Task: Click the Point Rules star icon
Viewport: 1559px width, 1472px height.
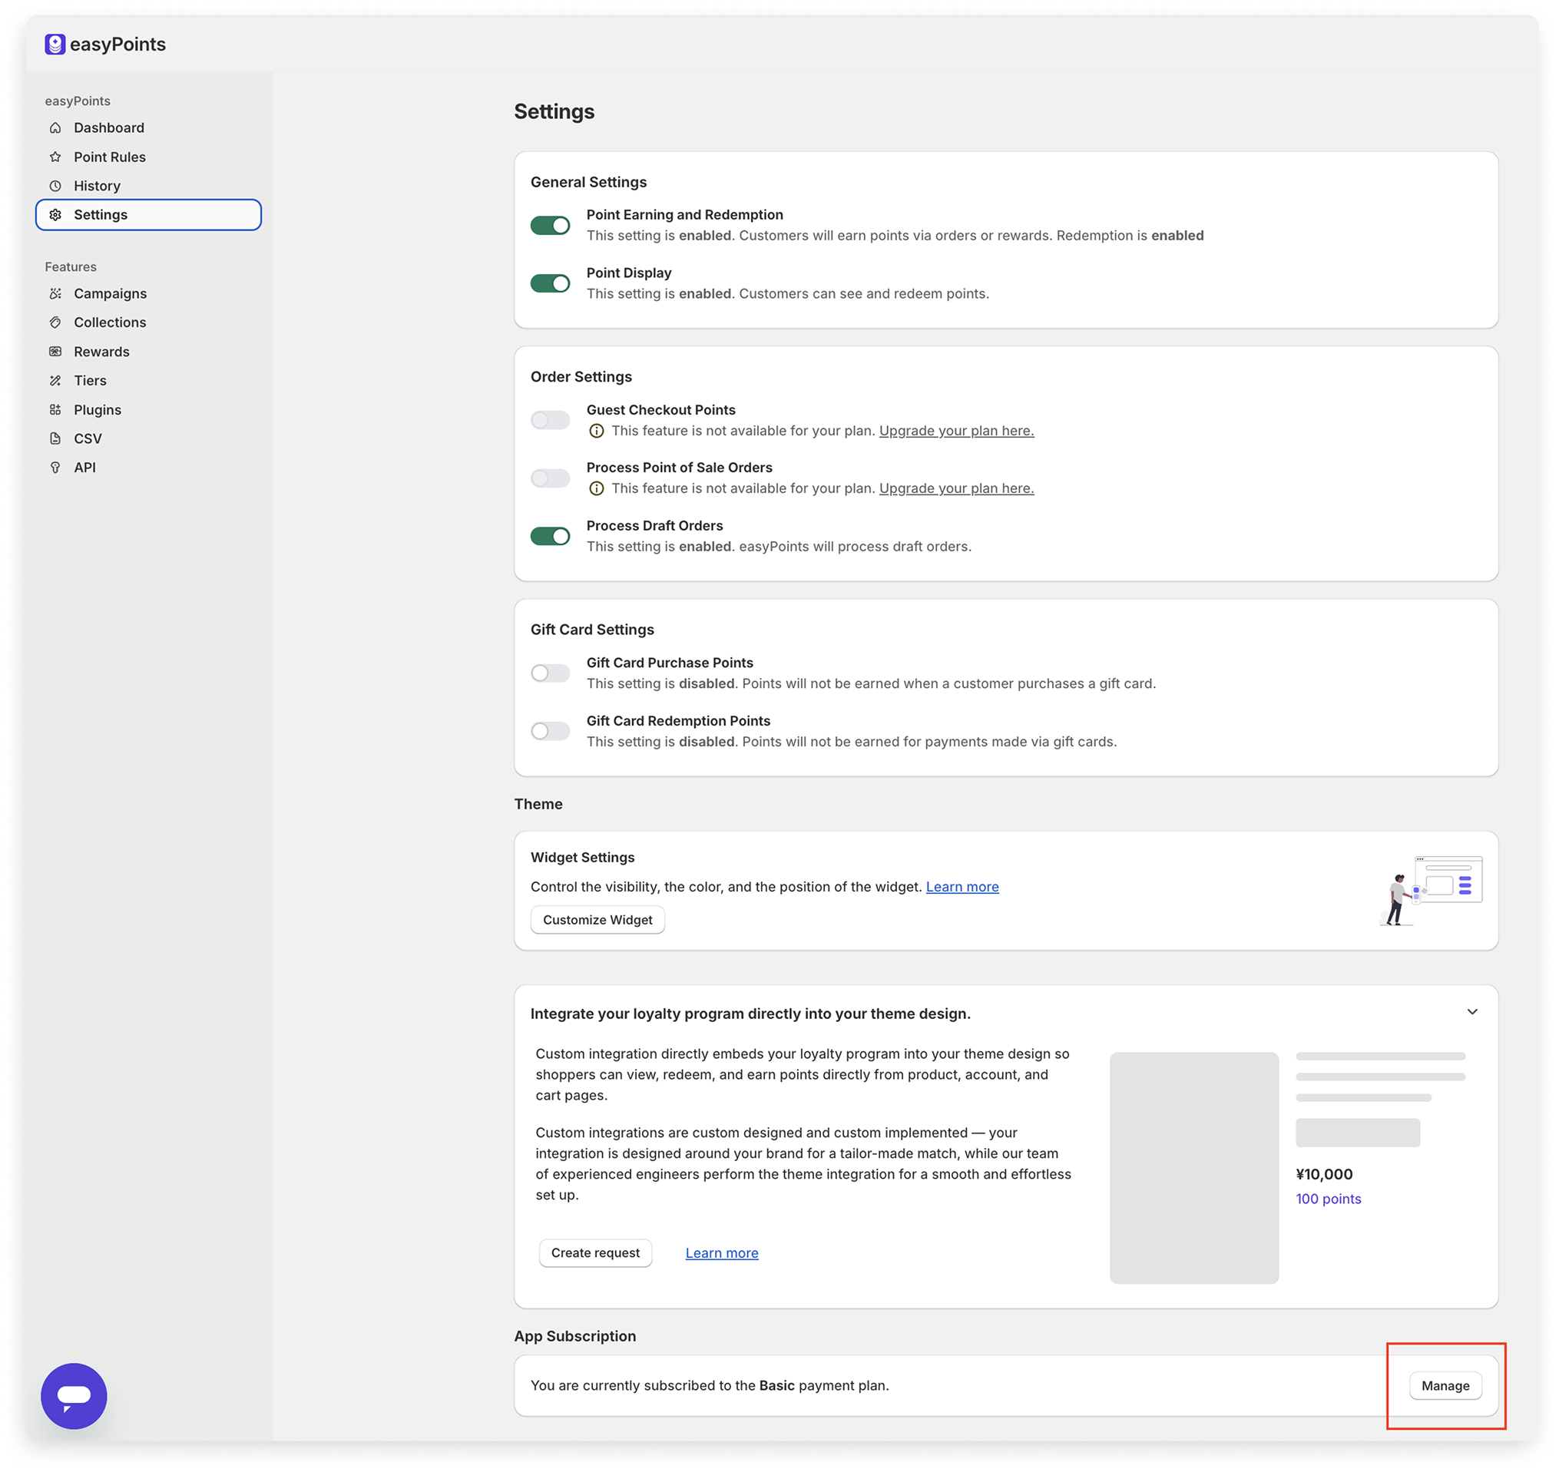Action: pyautogui.click(x=55, y=157)
